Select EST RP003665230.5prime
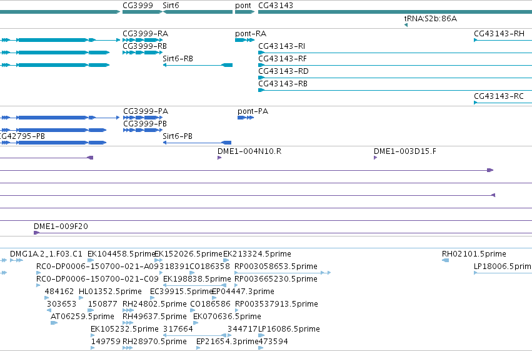This screenshot has height=351, width=532. 276,279
